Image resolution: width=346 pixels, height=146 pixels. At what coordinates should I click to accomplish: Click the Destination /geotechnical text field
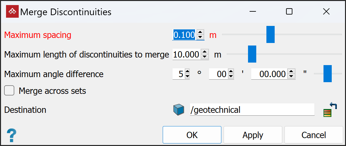[252, 110]
